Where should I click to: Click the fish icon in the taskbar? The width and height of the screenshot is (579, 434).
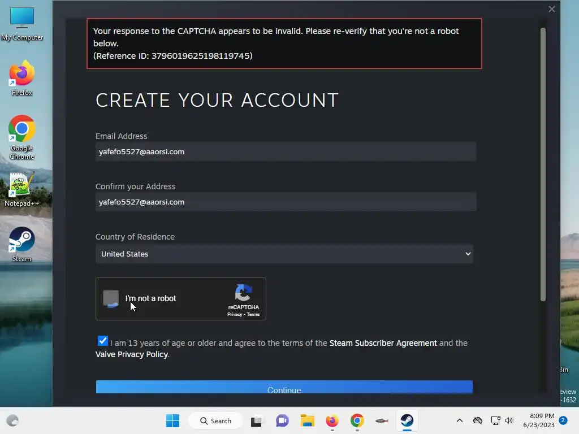[x=382, y=420]
